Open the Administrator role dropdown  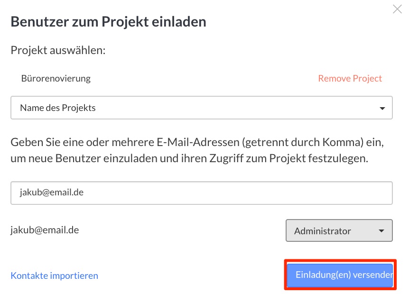[339, 230]
